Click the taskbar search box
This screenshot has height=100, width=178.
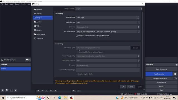(26, 98)
